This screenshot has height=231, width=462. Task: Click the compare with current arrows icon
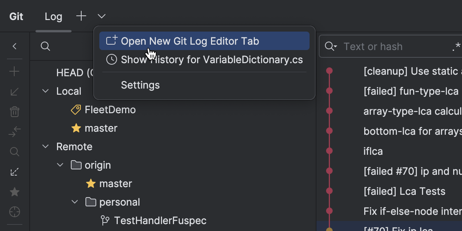click(15, 132)
